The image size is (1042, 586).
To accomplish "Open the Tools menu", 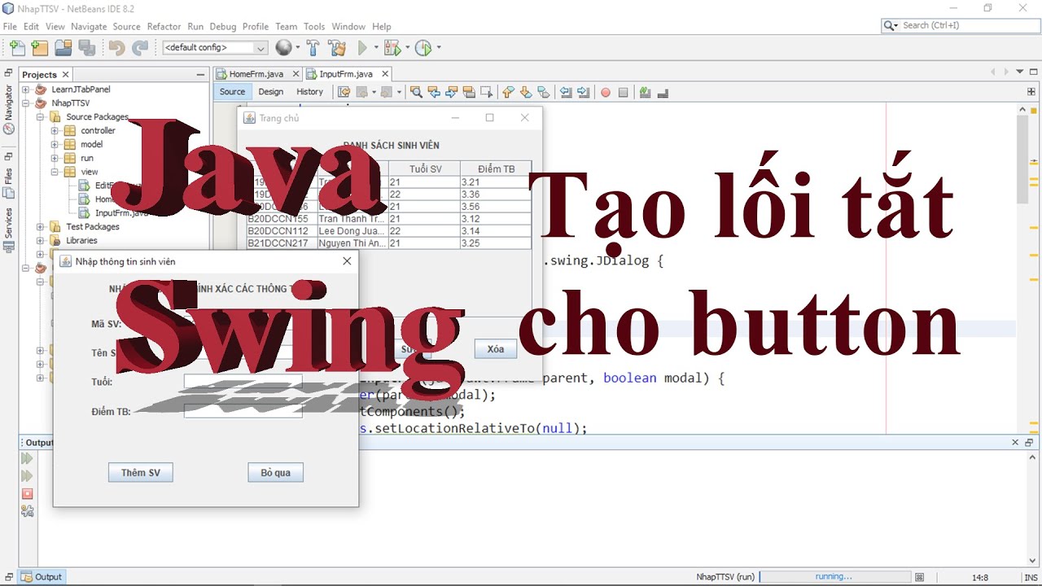I will tap(314, 27).
